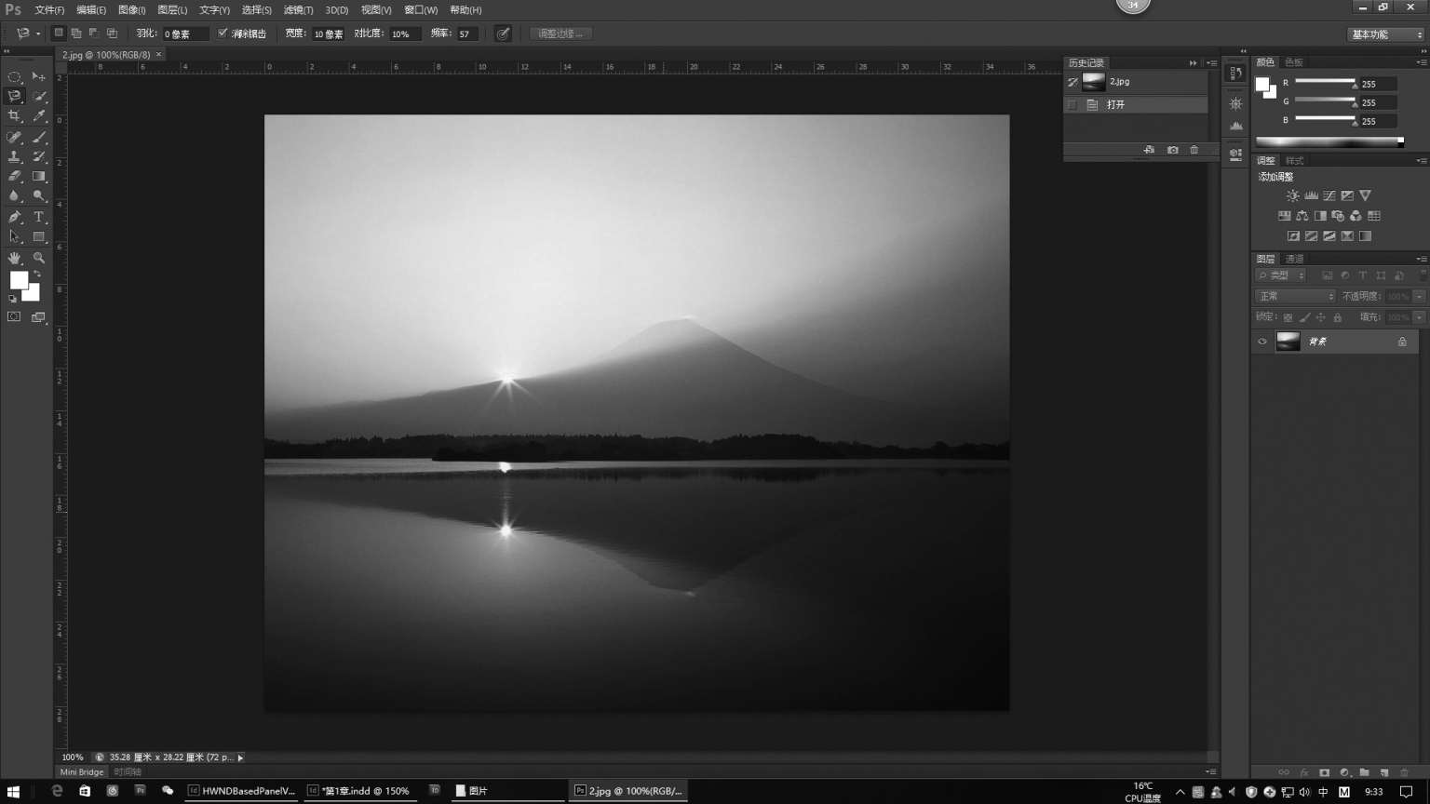Click the grayscale color ramp bar
This screenshot has height=804, width=1430.
(1329, 141)
